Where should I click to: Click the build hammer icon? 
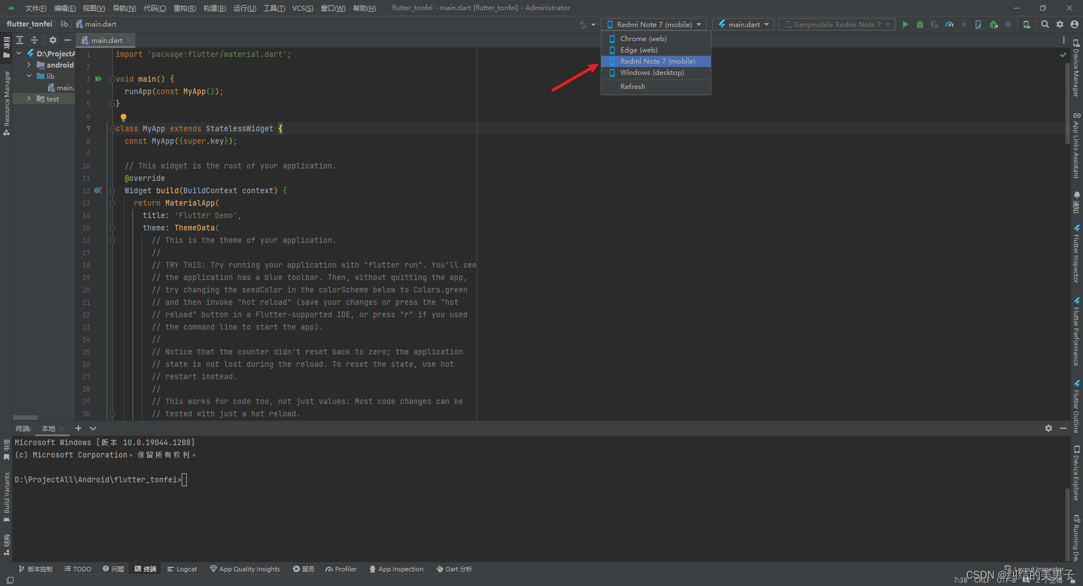pyautogui.click(x=583, y=24)
